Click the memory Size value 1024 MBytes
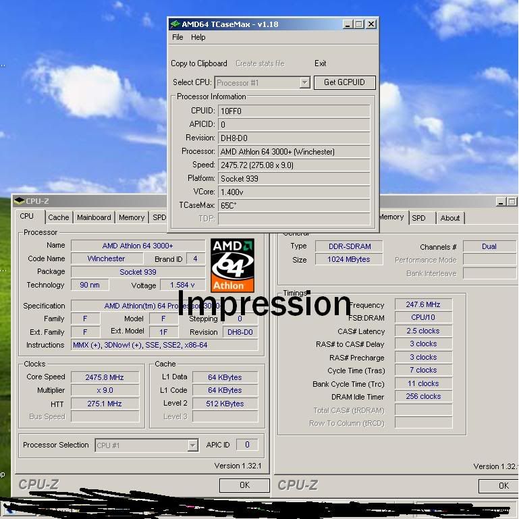The height and width of the screenshot is (519, 519). tap(349, 259)
